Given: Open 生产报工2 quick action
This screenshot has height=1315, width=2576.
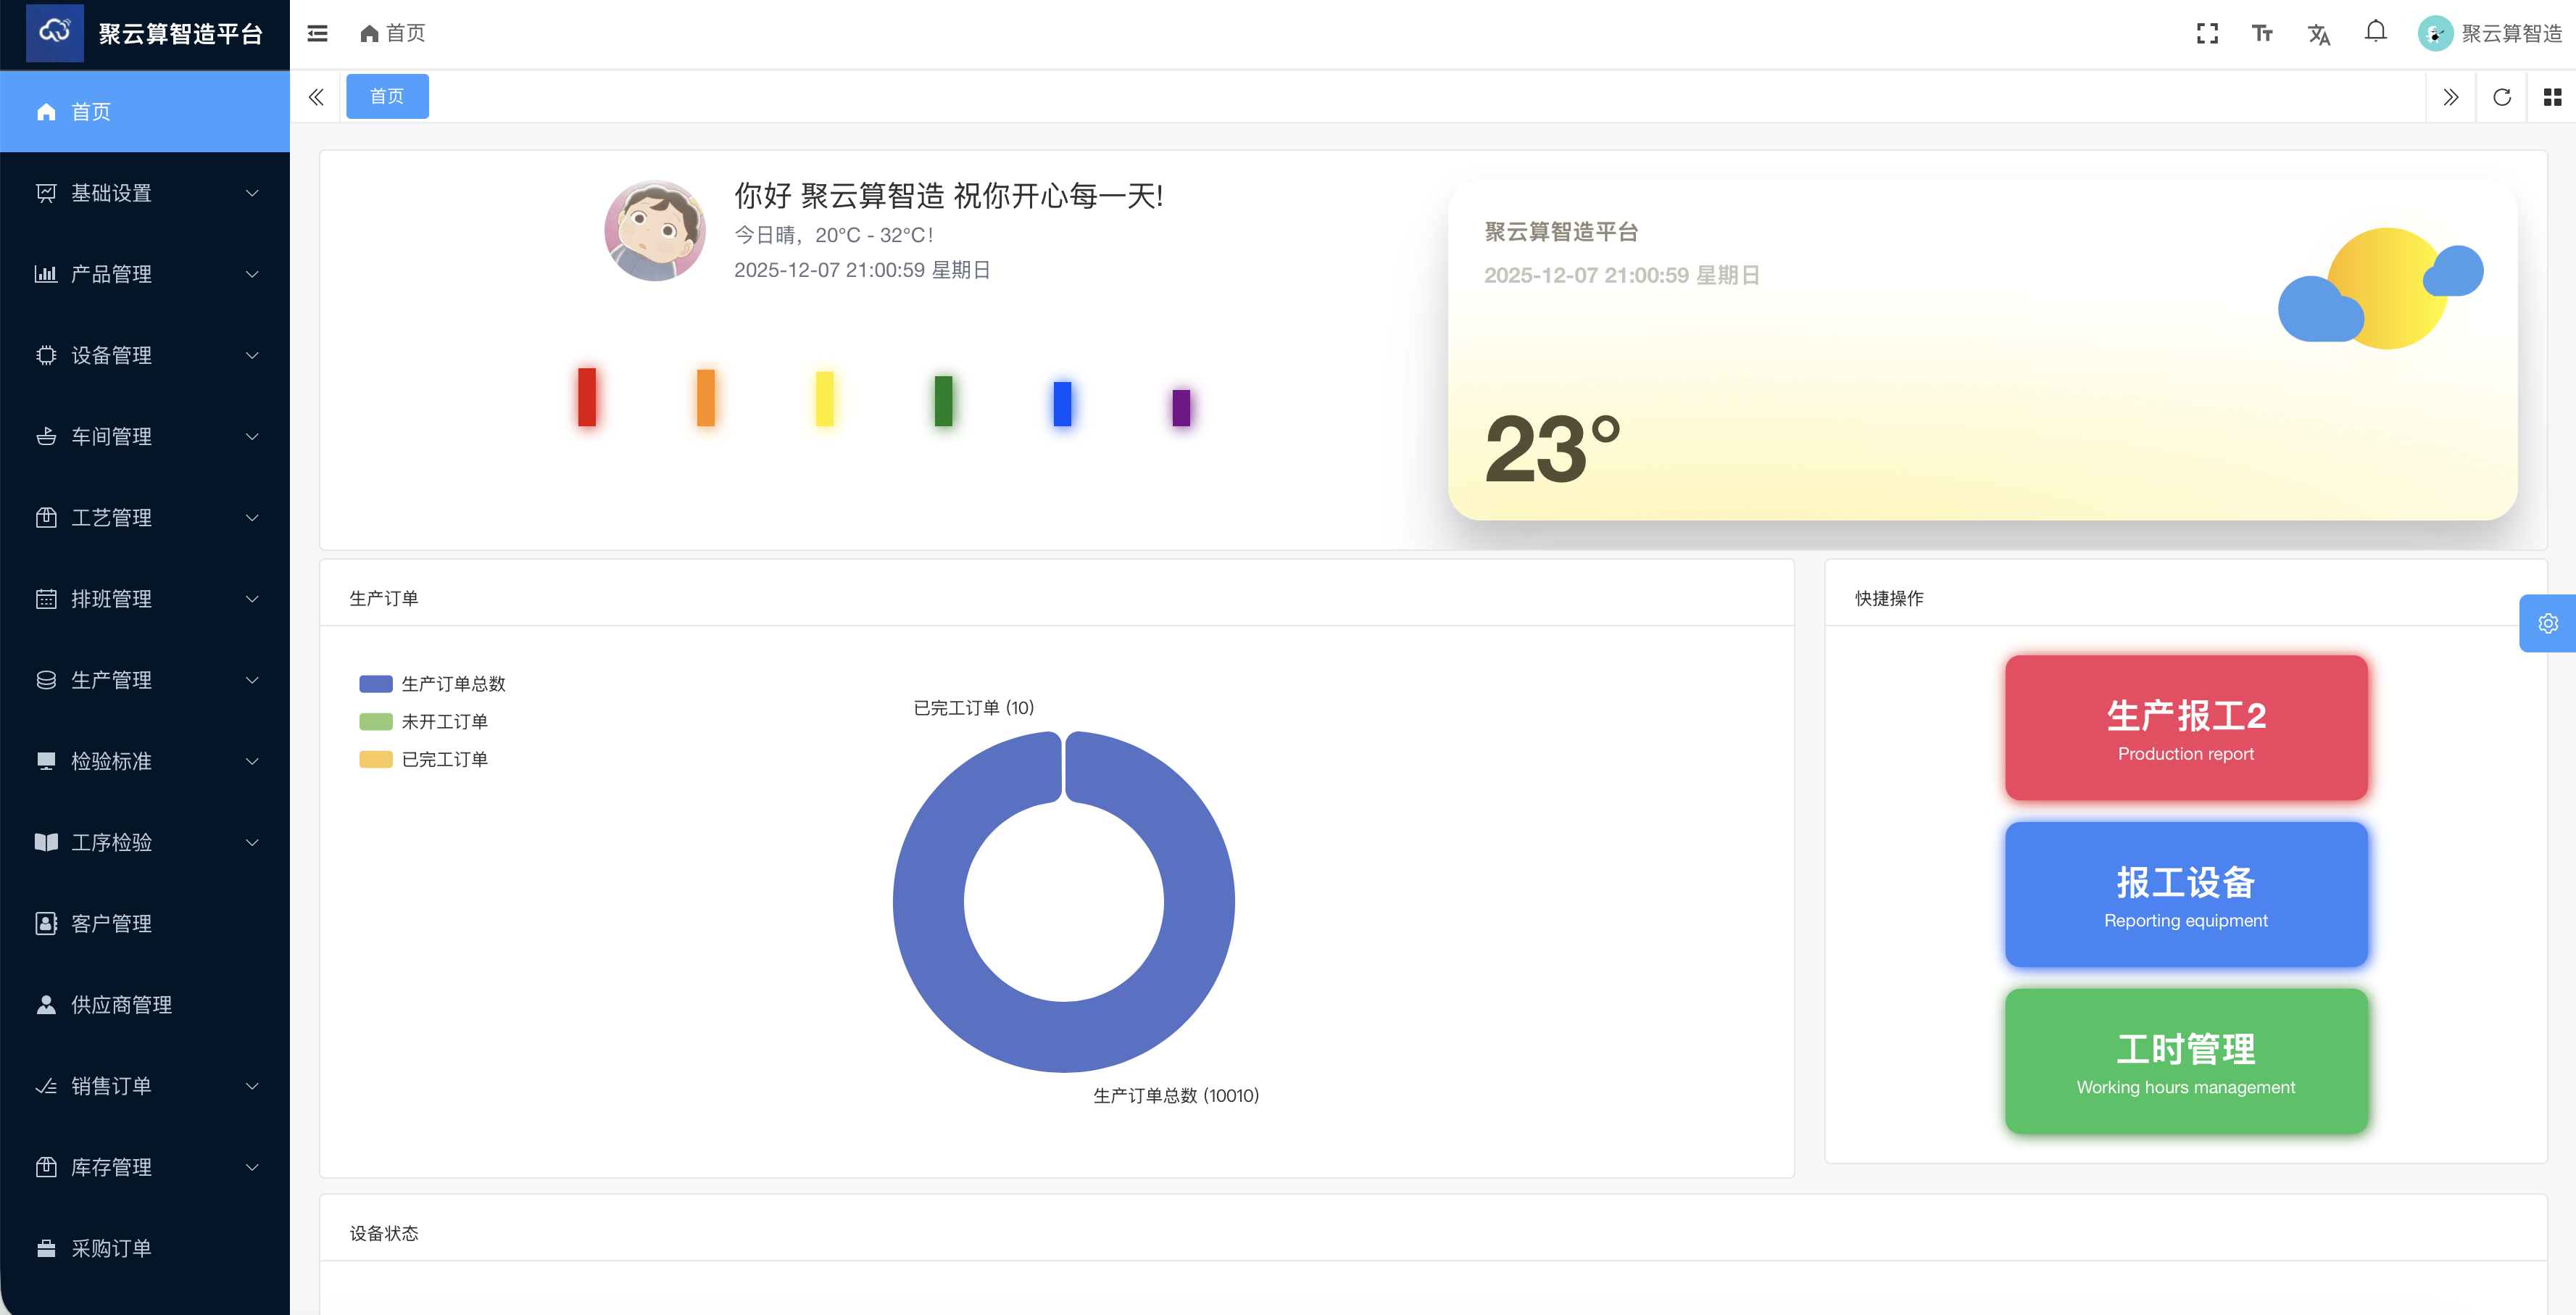Looking at the screenshot, I should [x=2186, y=727].
